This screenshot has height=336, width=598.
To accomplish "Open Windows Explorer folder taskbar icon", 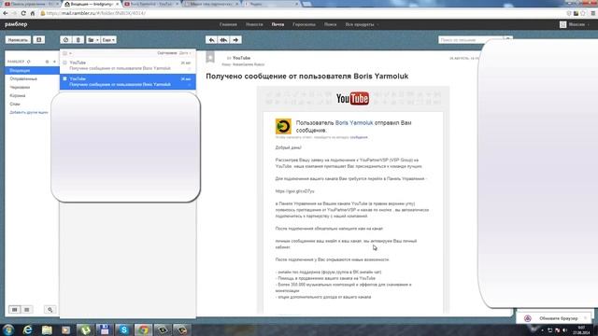I will pos(47,329).
